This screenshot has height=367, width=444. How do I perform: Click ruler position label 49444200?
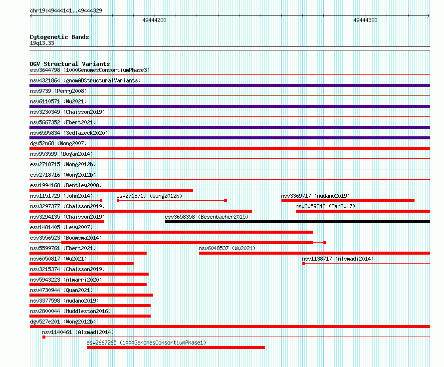pyautogui.click(x=154, y=20)
